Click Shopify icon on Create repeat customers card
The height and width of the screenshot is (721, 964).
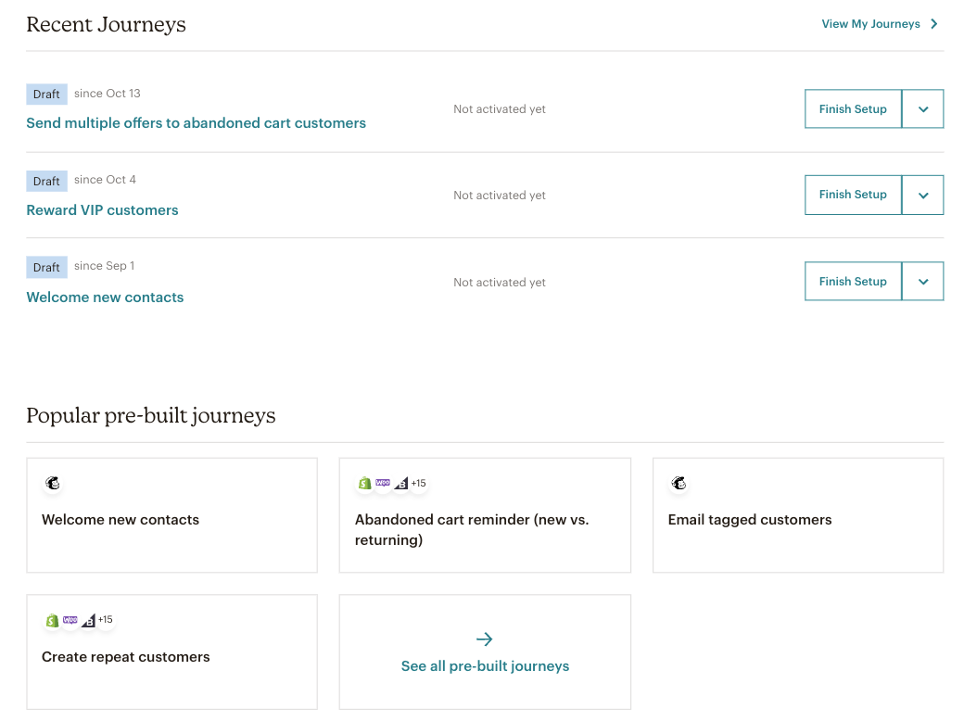click(52, 620)
